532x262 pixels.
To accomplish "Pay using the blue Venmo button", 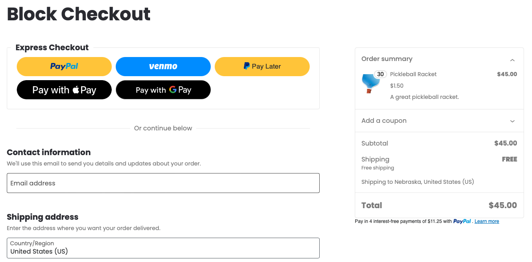I will point(163,67).
